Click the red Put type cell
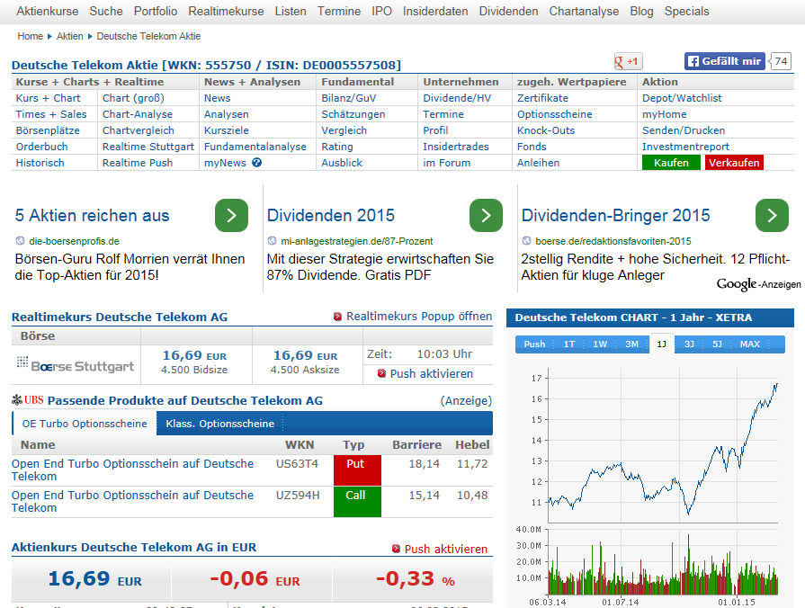 click(x=357, y=469)
